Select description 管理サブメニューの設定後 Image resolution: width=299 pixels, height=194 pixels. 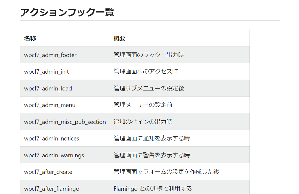pyautogui.click(x=149, y=88)
